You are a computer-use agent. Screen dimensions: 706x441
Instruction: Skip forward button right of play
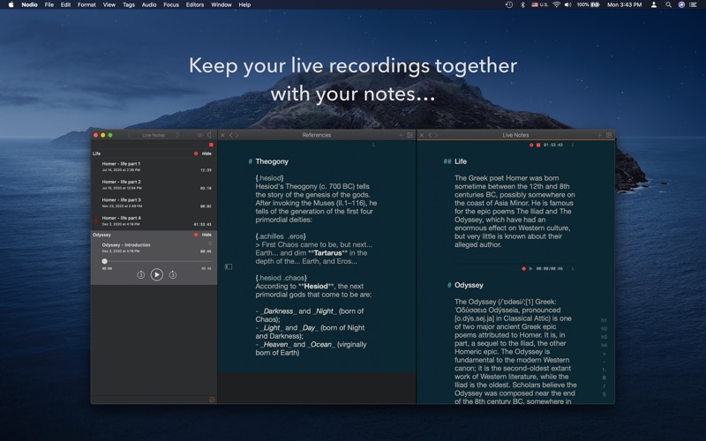[x=172, y=274]
